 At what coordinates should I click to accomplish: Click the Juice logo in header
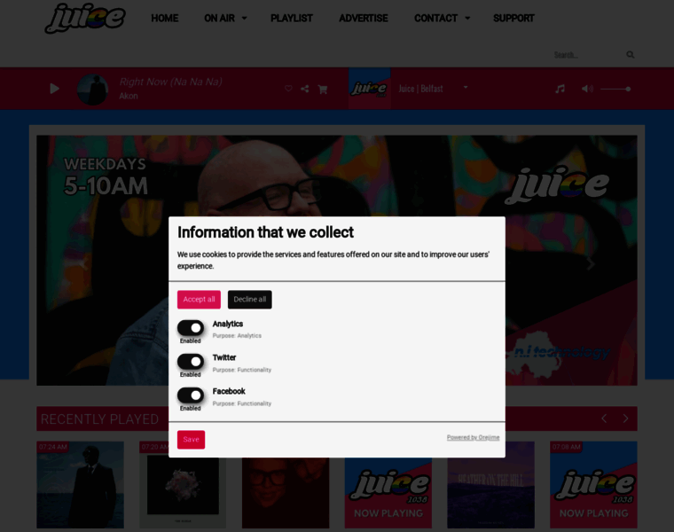85,18
